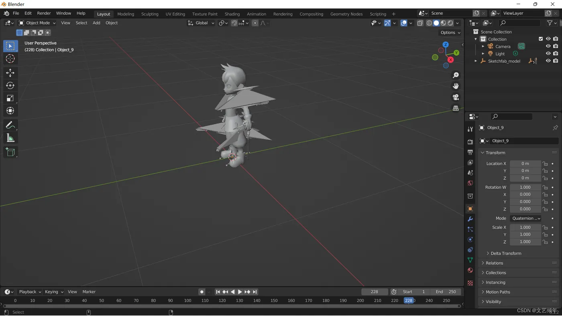Image resolution: width=562 pixels, height=316 pixels.
Task: Pick the combined Transform tool
Action: [x=10, y=111]
